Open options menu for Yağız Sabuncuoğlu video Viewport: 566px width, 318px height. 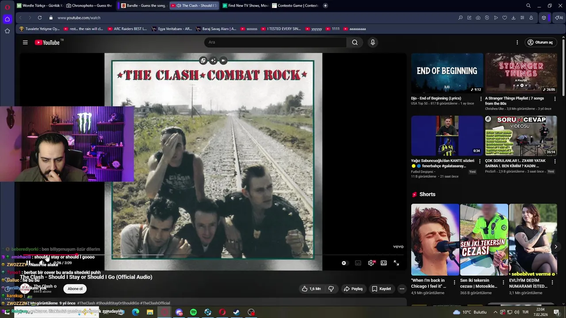pyautogui.click(x=480, y=161)
